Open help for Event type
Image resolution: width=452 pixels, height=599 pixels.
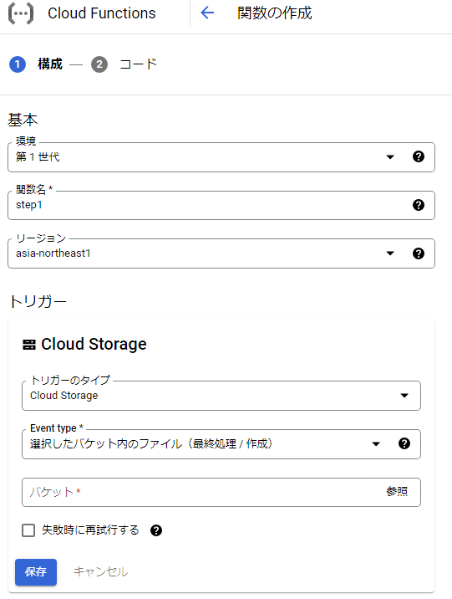pyautogui.click(x=404, y=443)
